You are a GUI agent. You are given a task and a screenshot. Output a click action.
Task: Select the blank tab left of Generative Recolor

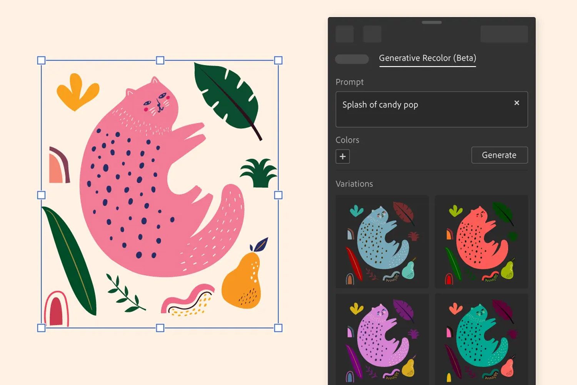tap(352, 59)
